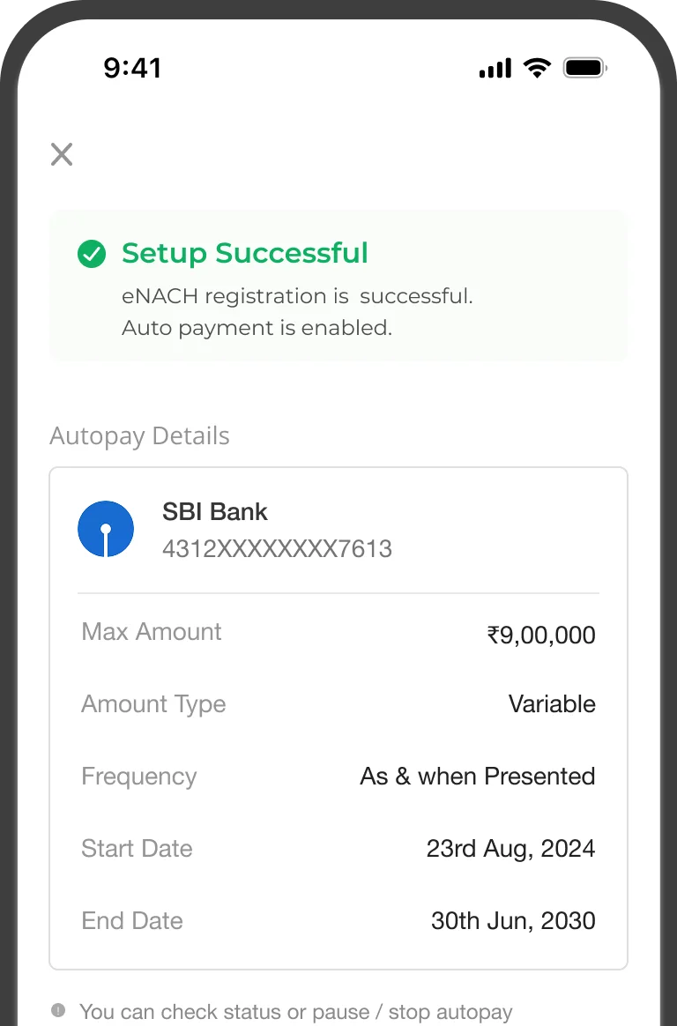Tap the eNACH registration success message

[x=297, y=297]
